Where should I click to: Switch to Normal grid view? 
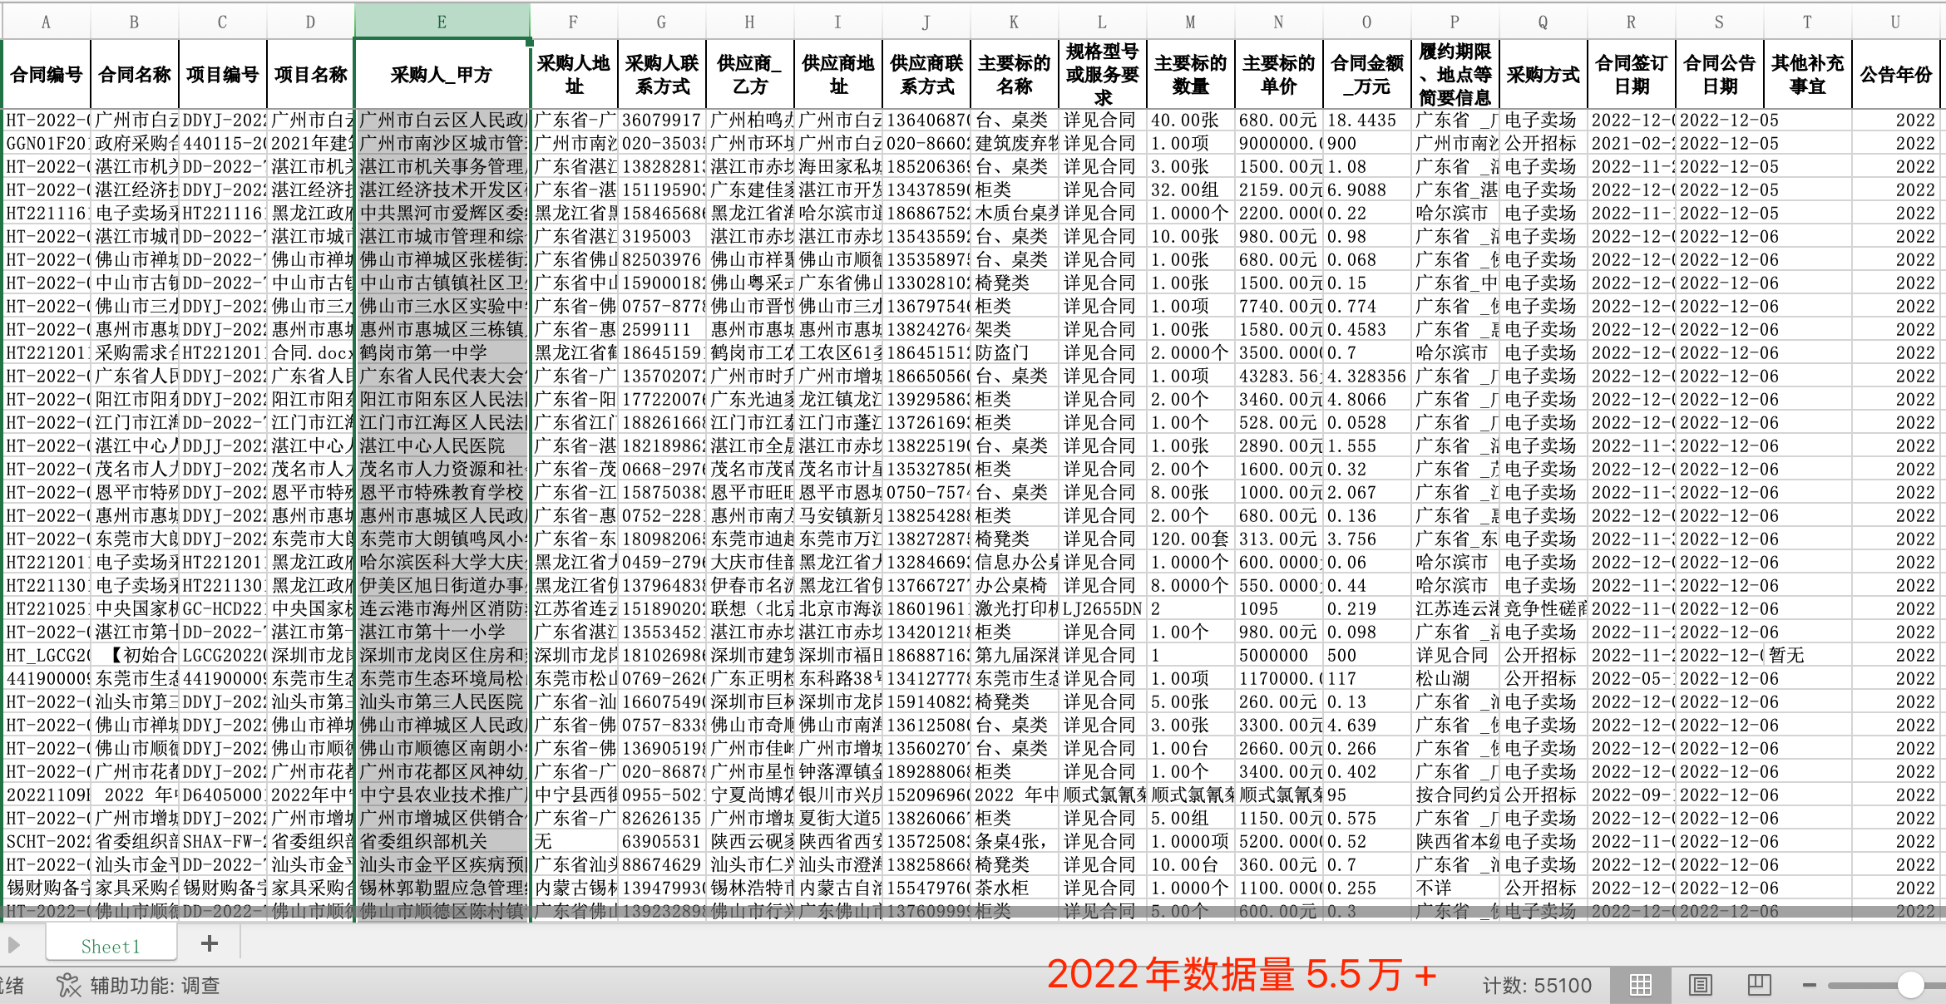[x=1640, y=986]
